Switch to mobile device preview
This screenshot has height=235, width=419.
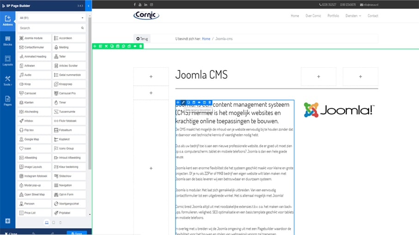(x=60, y=223)
